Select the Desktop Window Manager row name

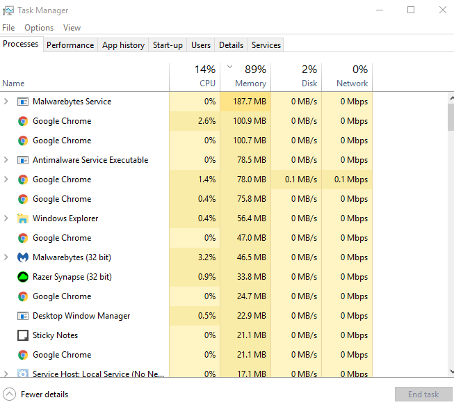[81, 316]
